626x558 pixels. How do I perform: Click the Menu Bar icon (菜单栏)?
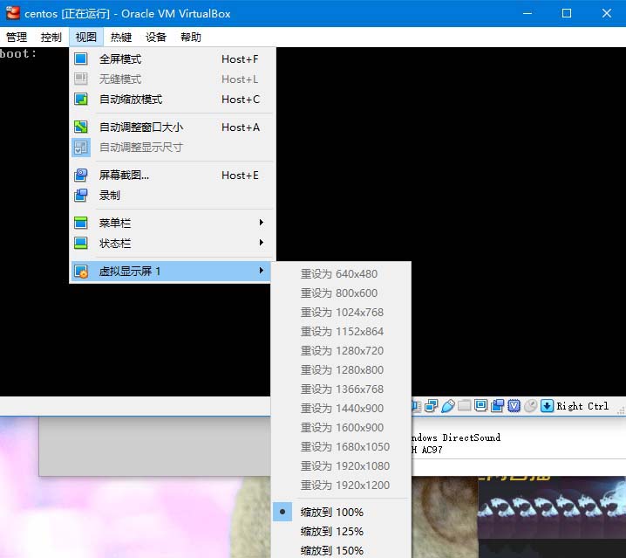tap(80, 223)
